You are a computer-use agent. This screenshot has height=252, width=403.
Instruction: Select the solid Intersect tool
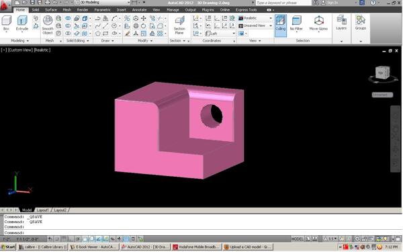[68, 34]
